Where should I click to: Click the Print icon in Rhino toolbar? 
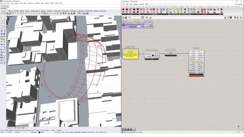point(10,13)
